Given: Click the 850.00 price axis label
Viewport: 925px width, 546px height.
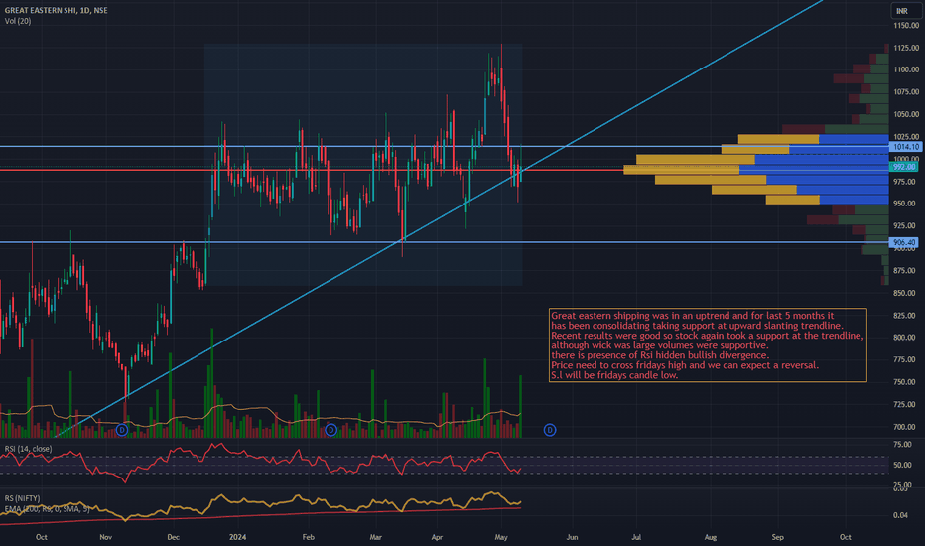Looking at the screenshot, I should coord(906,294).
